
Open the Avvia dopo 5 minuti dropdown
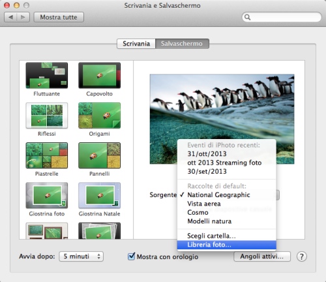81,257
